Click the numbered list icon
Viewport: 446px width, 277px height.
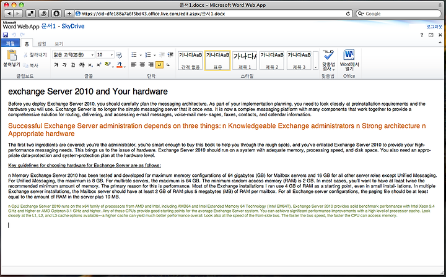148,55
